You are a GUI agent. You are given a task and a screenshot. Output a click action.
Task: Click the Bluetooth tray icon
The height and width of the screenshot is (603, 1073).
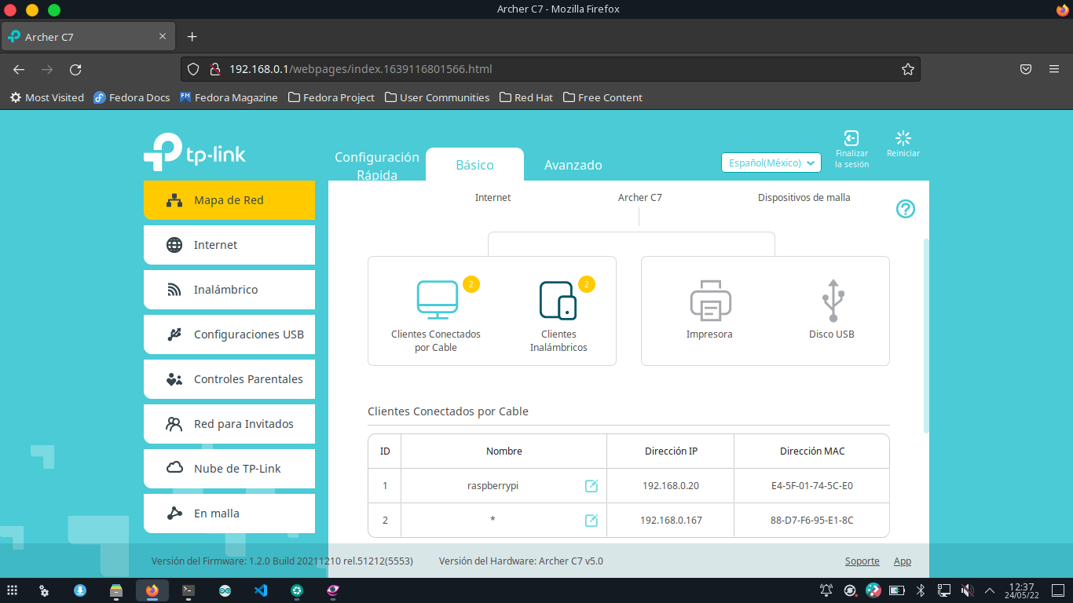(921, 590)
